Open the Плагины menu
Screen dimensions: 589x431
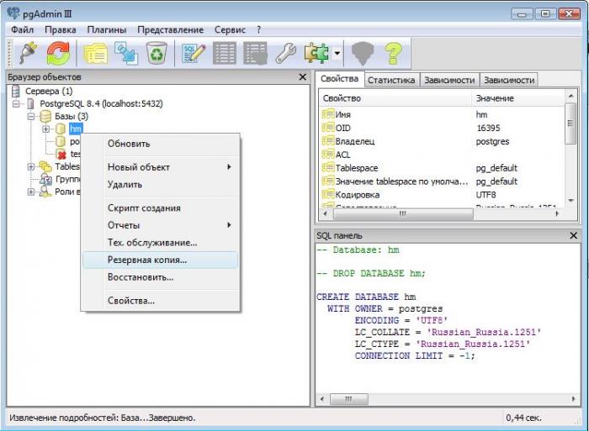(106, 29)
